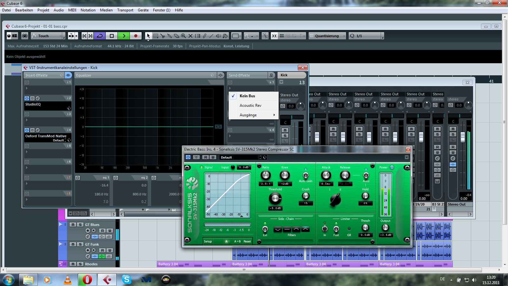Select the Glue tool
Viewport: 508px width, 286px height.
click(x=170, y=36)
